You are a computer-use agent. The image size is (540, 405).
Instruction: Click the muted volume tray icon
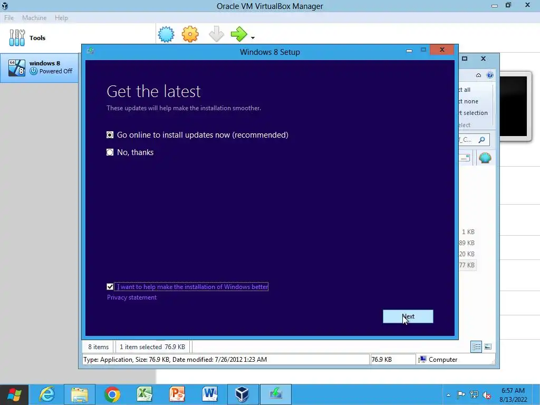487,394
